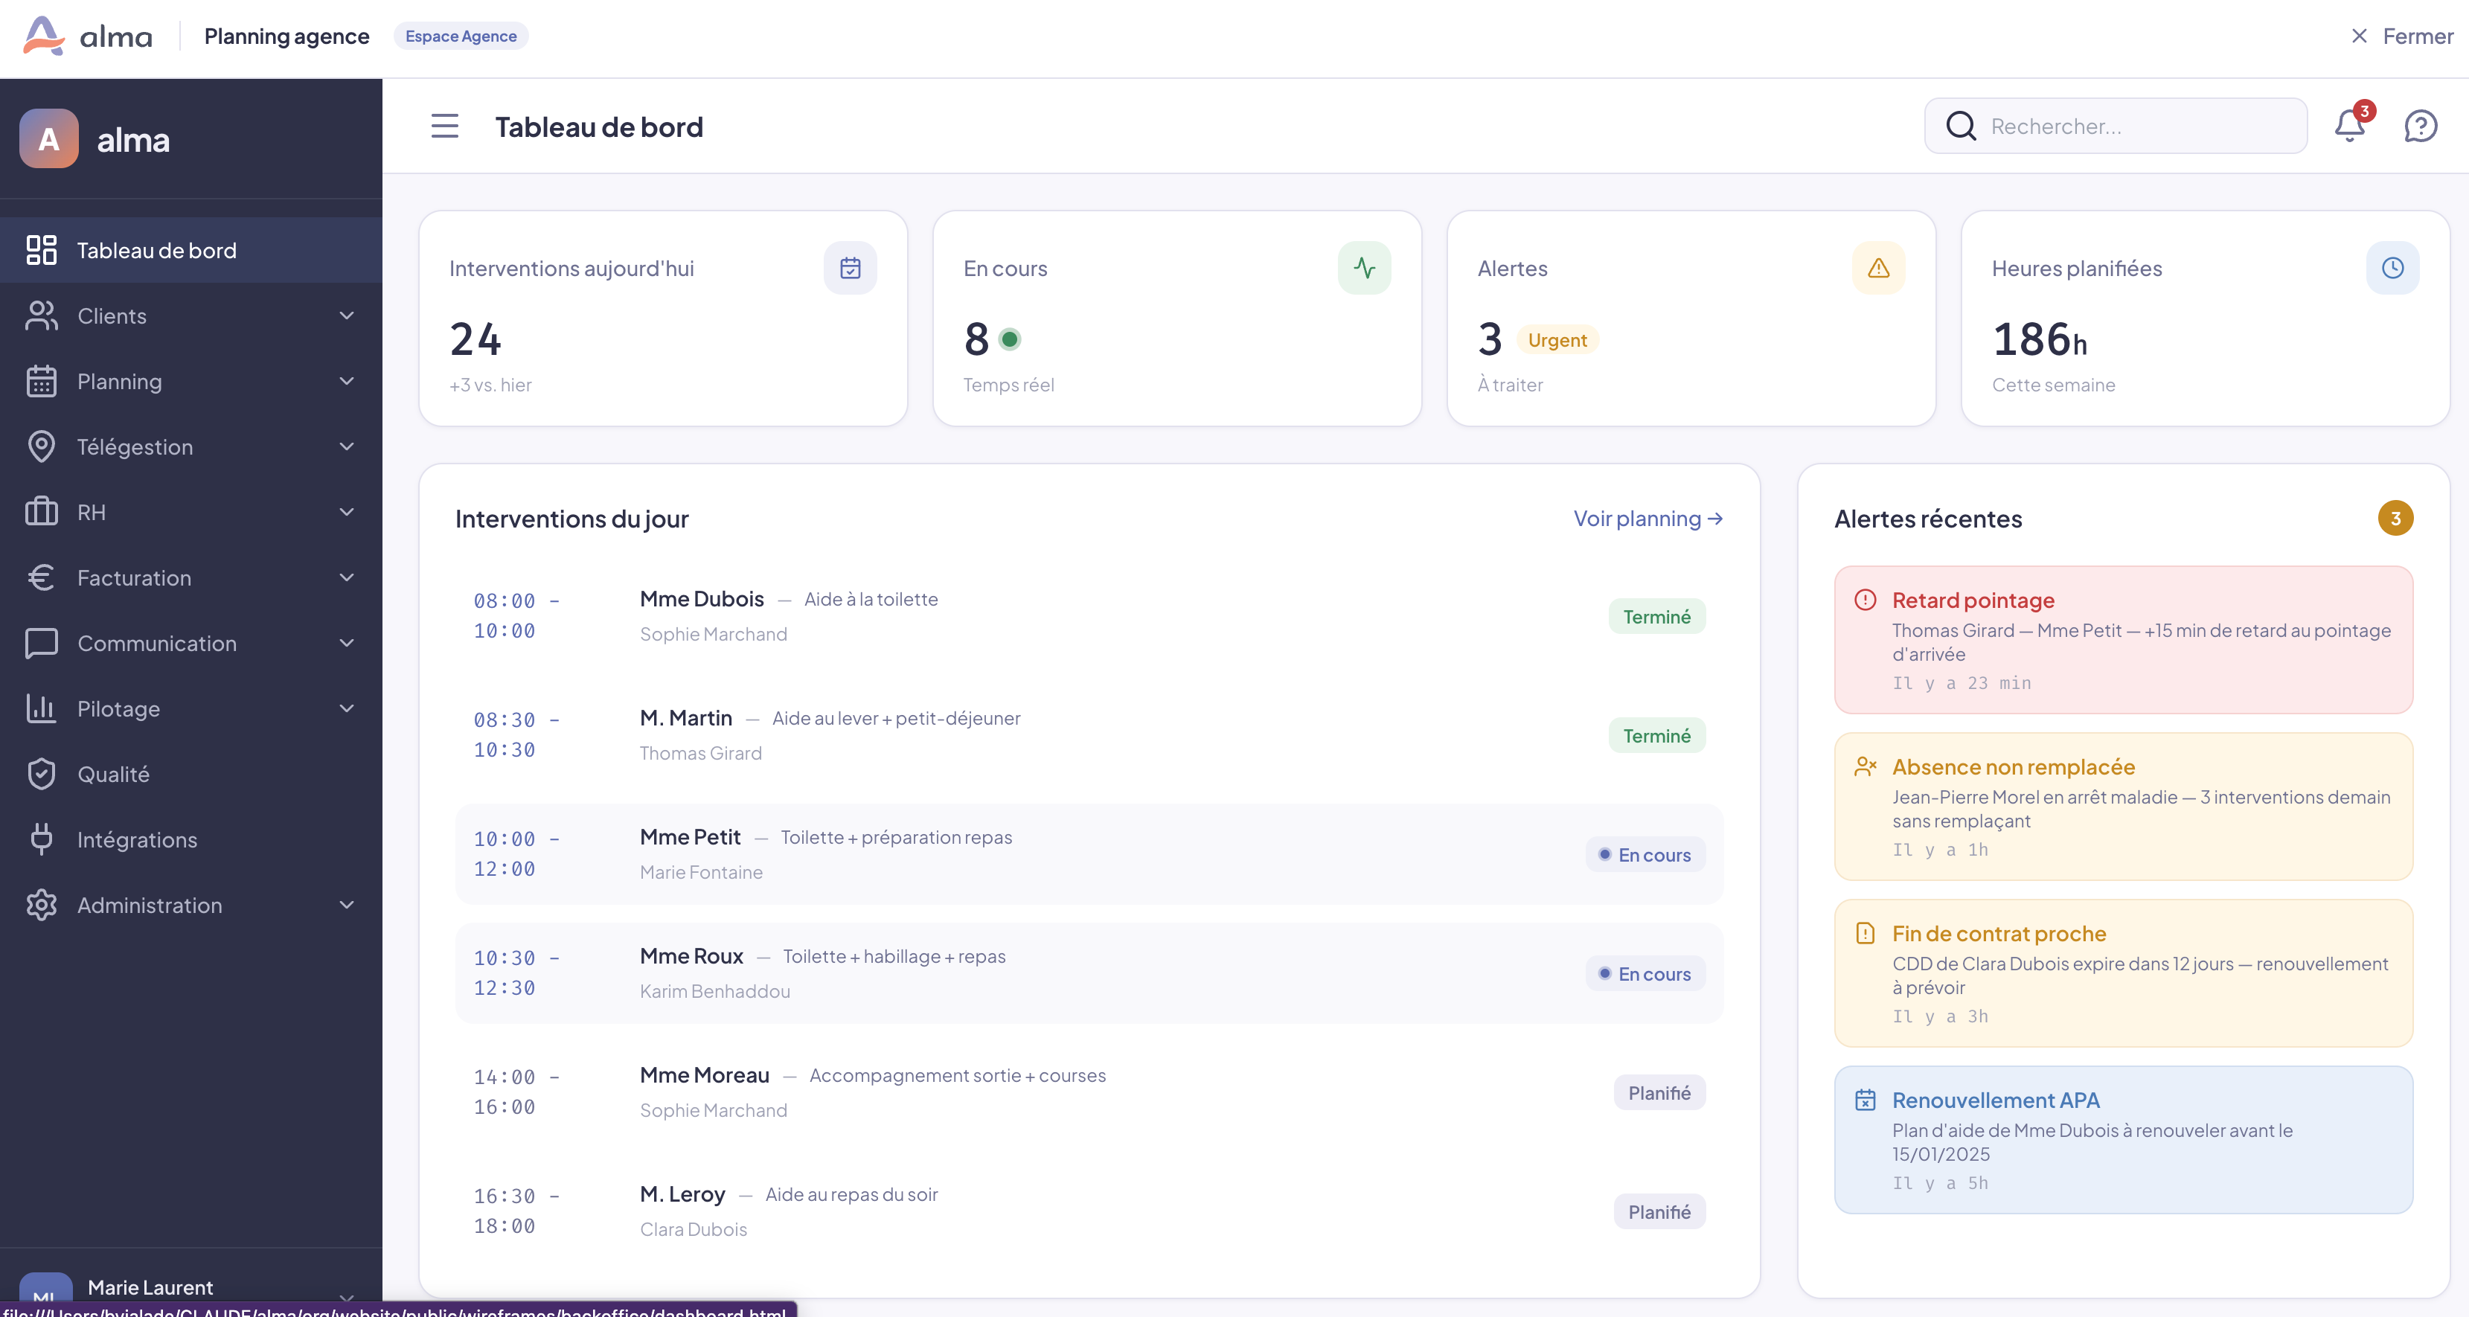2469x1317 pixels.
Task: Click the warning triangle icon in Alertes card
Action: point(1877,269)
